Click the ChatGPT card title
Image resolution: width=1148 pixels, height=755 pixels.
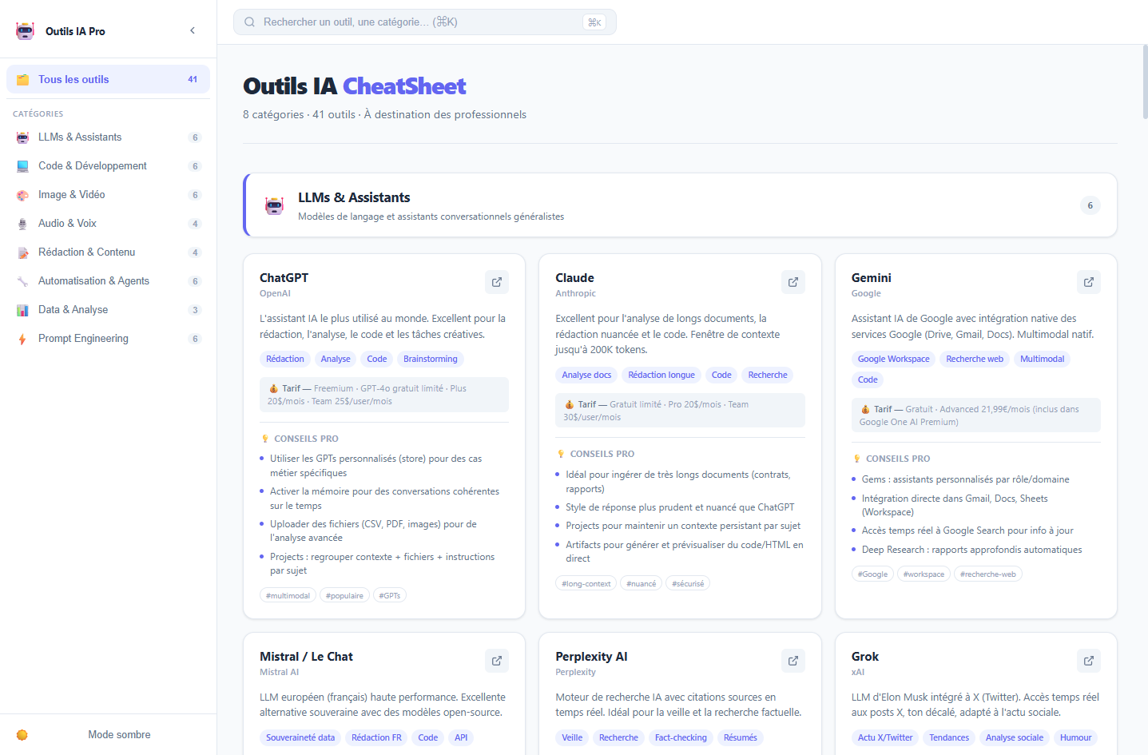tap(284, 278)
